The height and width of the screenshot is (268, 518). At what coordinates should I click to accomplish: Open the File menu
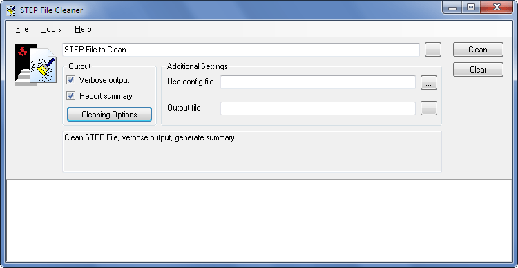[x=22, y=29]
